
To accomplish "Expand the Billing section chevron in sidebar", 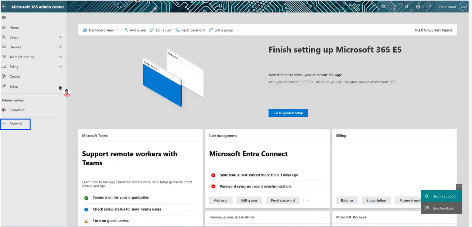I will (61, 67).
